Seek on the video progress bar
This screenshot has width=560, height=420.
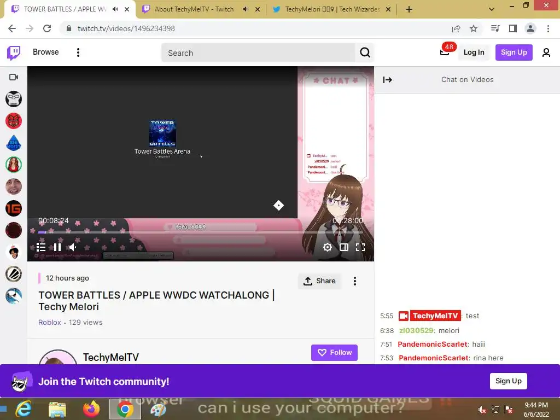click(201, 232)
